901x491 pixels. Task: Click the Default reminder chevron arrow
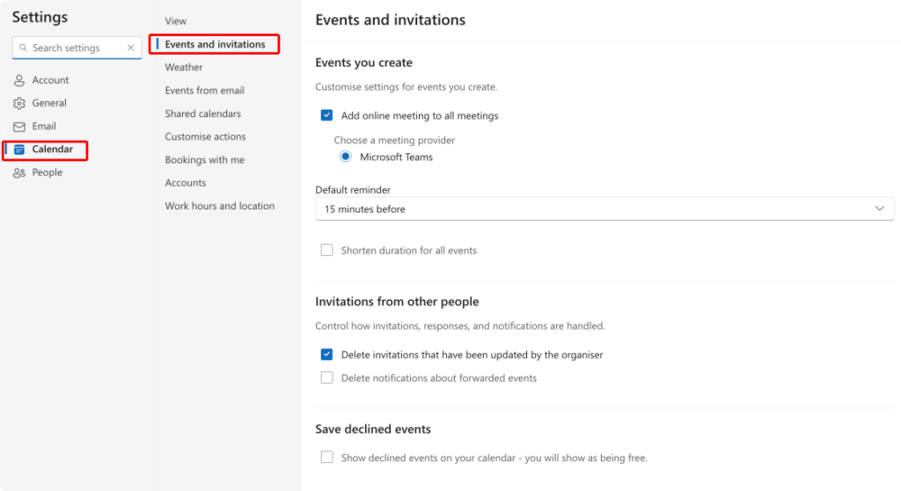click(x=879, y=209)
